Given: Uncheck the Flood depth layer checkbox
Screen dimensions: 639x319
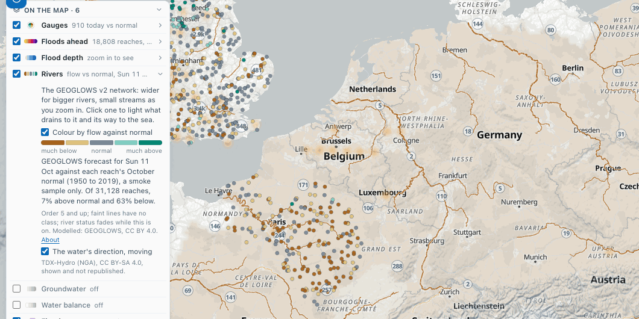Looking at the screenshot, I should (x=16, y=58).
